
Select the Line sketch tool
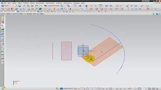[x=79, y=88]
